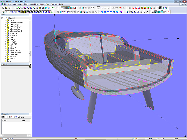Select the Spiegel_Seite tree entry

pyautogui.click(x=14, y=54)
